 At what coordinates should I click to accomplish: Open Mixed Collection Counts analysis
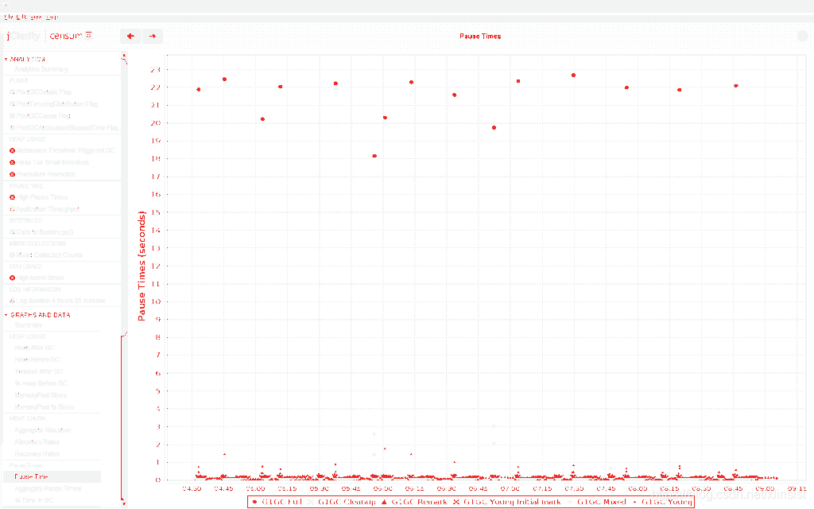[x=49, y=255]
